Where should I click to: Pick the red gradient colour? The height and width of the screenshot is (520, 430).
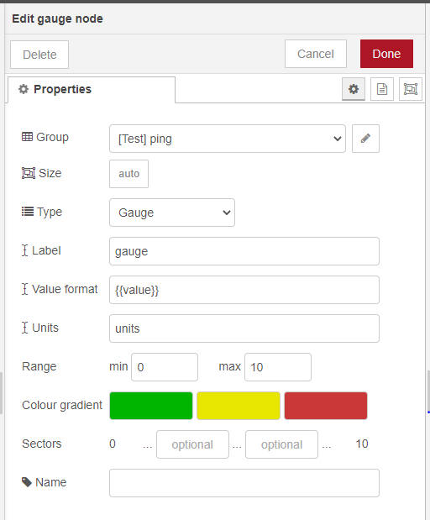click(x=326, y=406)
